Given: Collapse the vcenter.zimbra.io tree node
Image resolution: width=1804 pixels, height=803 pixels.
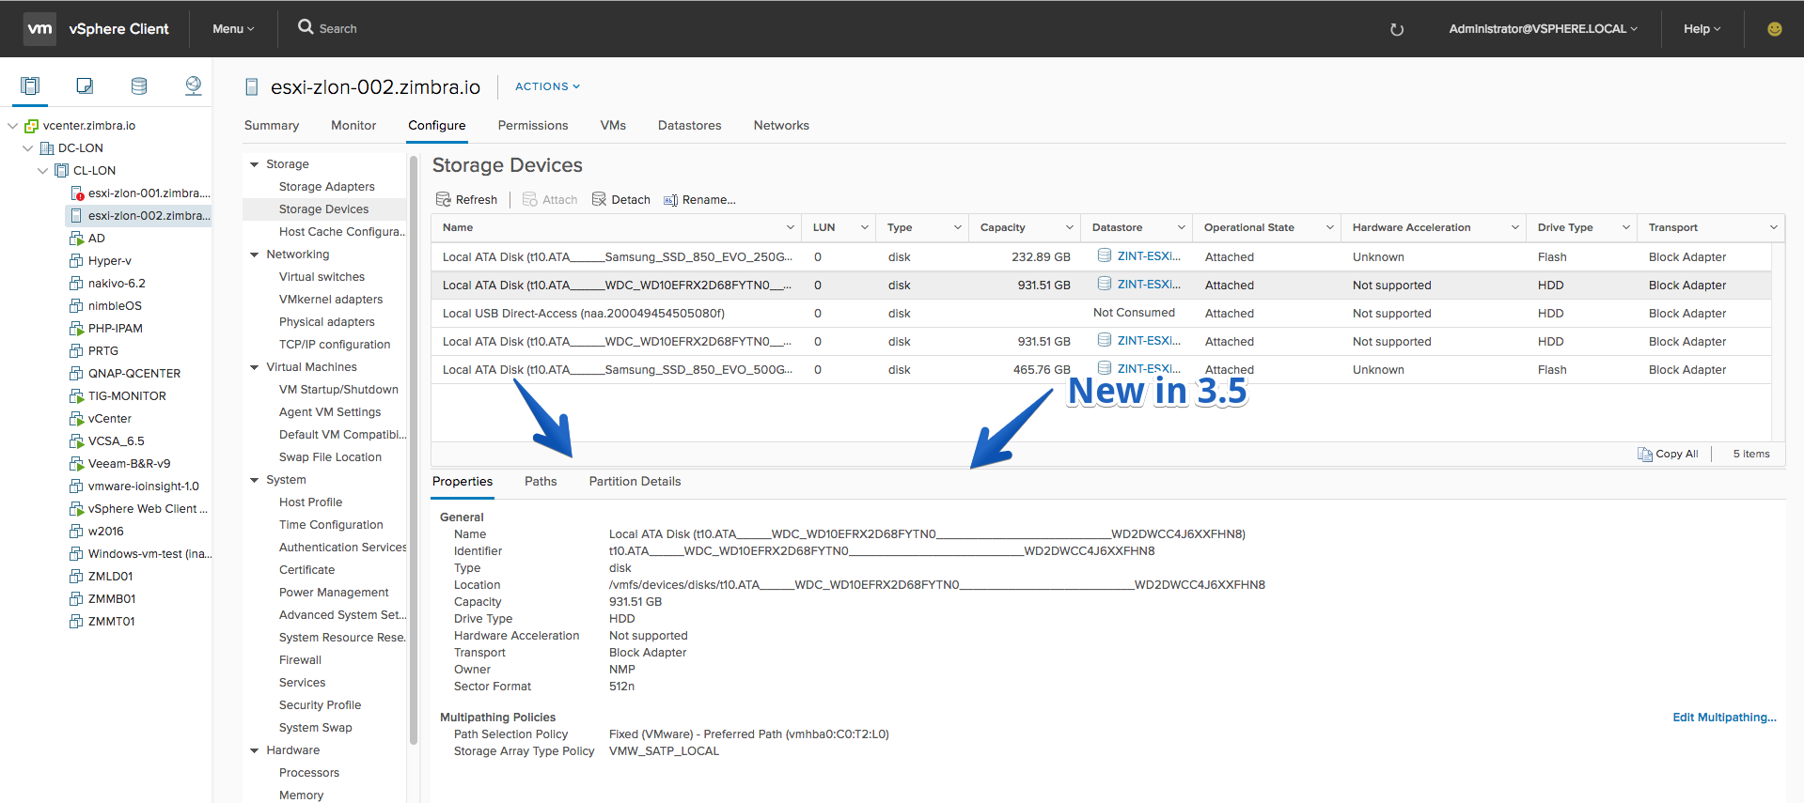Looking at the screenshot, I should (x=13, y=126).
